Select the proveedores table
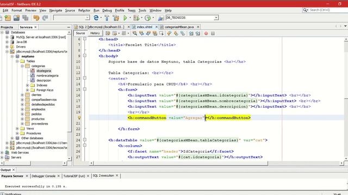Viewport: 348px width, 195px height. pos(40,124)
